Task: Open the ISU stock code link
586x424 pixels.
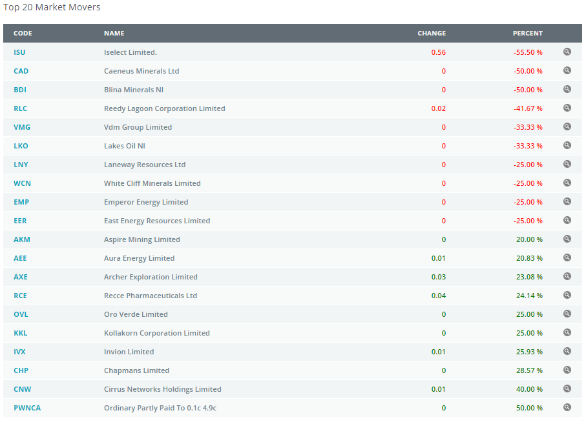Action: (x=19, y=52)
